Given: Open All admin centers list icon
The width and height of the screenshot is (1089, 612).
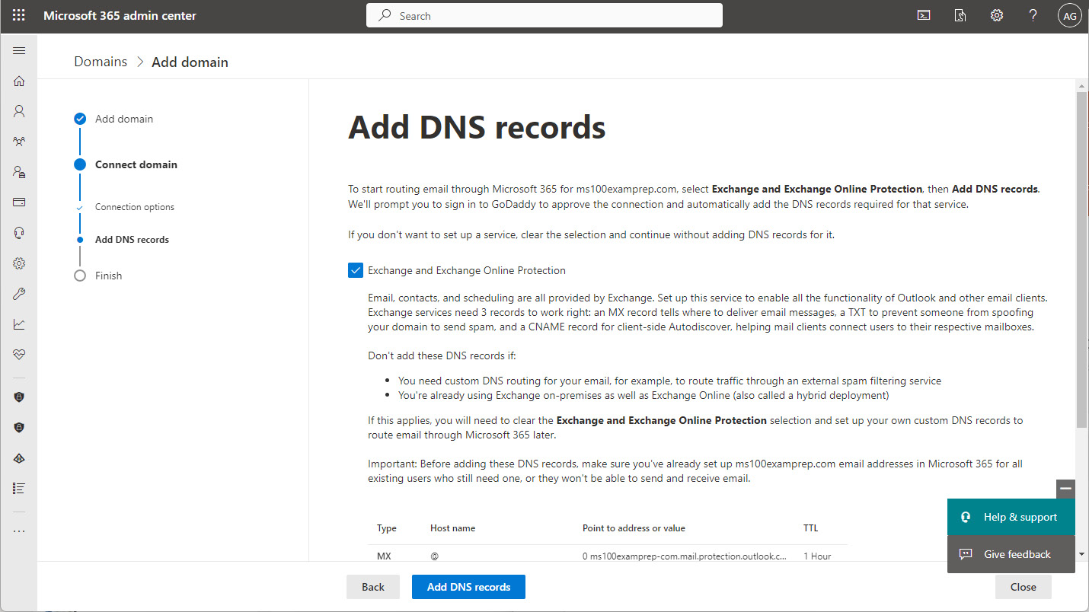Looking at the screenshot, I should point(19,488).
